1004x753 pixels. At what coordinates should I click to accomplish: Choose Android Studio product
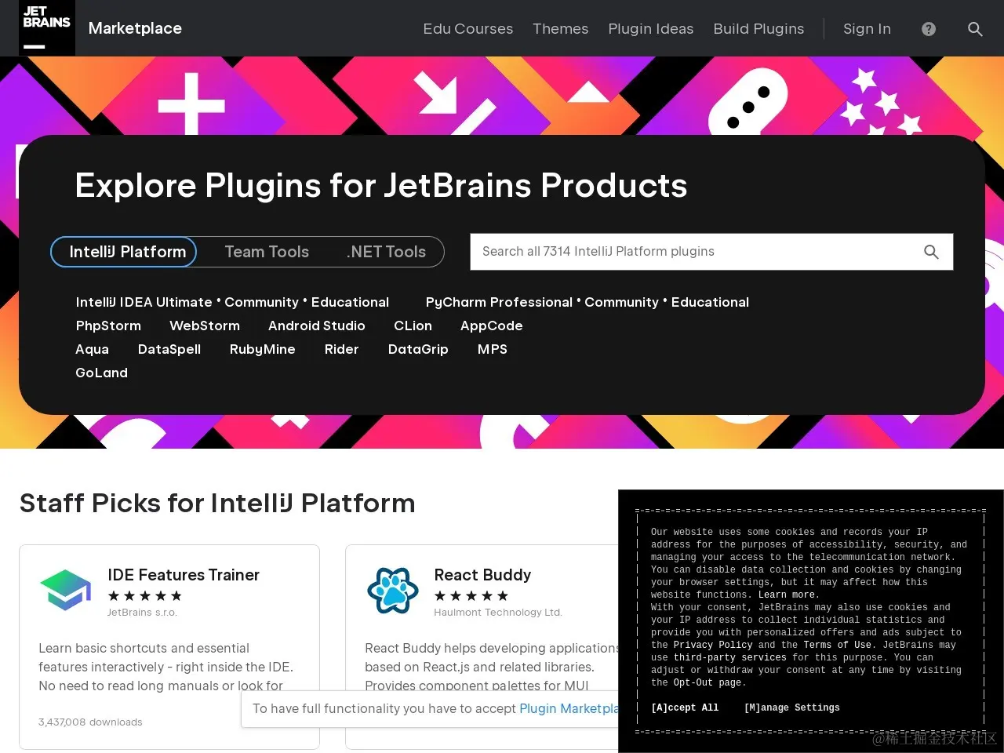(317, 326)
